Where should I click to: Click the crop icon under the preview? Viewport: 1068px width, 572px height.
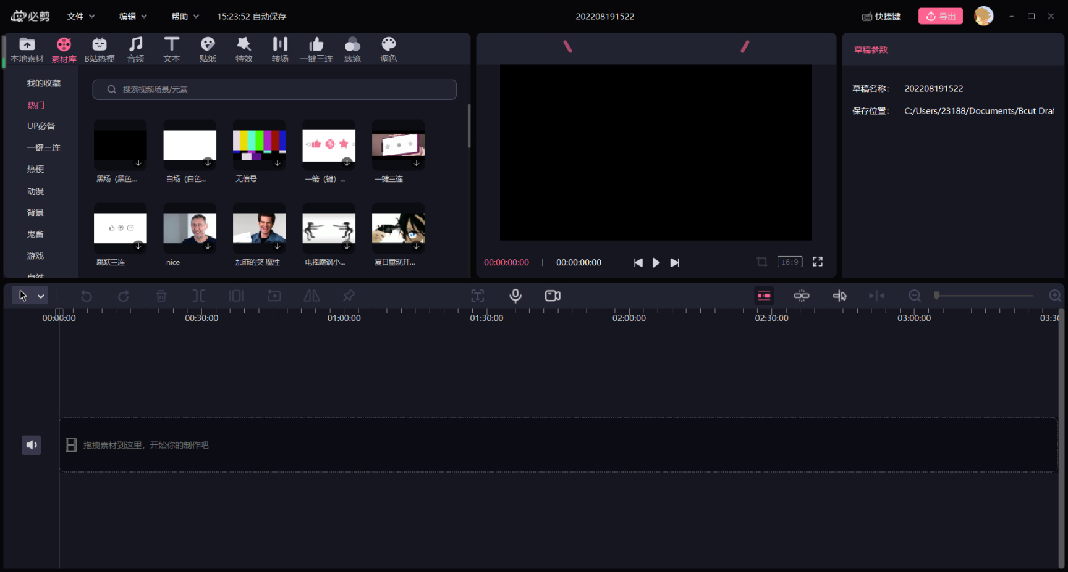click(762, 262)
